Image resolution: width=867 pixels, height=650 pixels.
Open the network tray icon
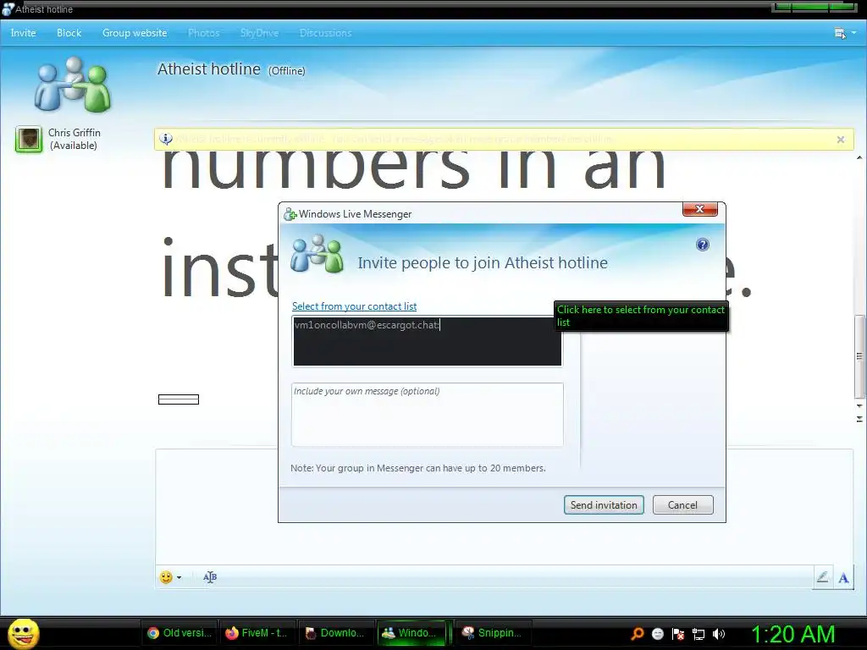pyautogui.click(x=699, y=634)
